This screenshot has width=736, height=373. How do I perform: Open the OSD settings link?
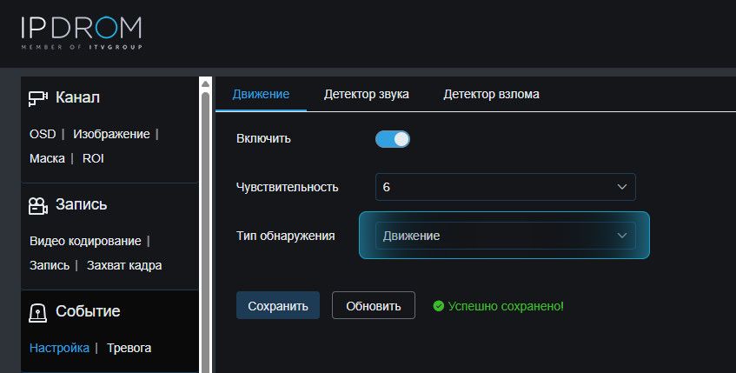43,134
